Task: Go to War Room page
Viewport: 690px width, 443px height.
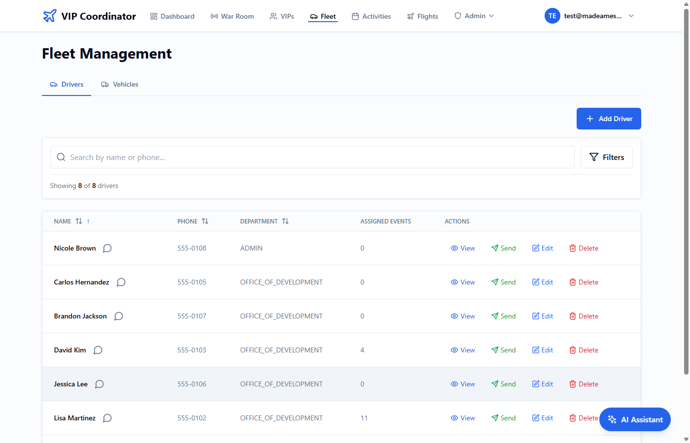Action: click(x=232, y=16)
